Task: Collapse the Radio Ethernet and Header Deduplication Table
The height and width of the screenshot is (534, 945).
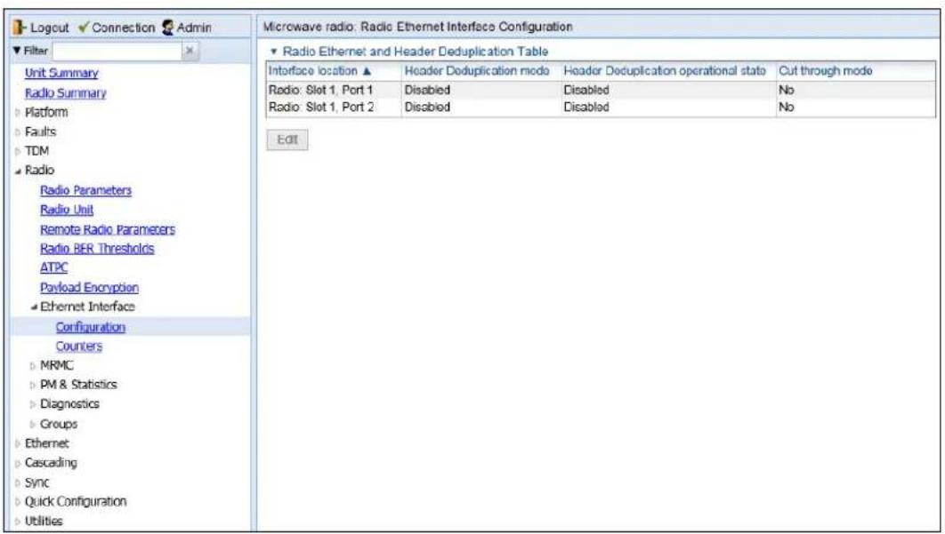Action: [x=273, y=52]
